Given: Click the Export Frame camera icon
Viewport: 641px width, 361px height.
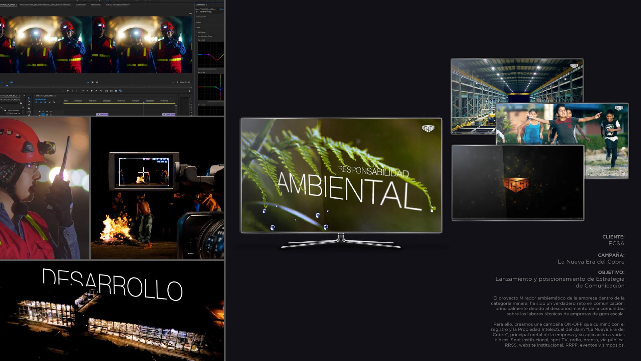Looking at the screenshot, I should point(116,91).
